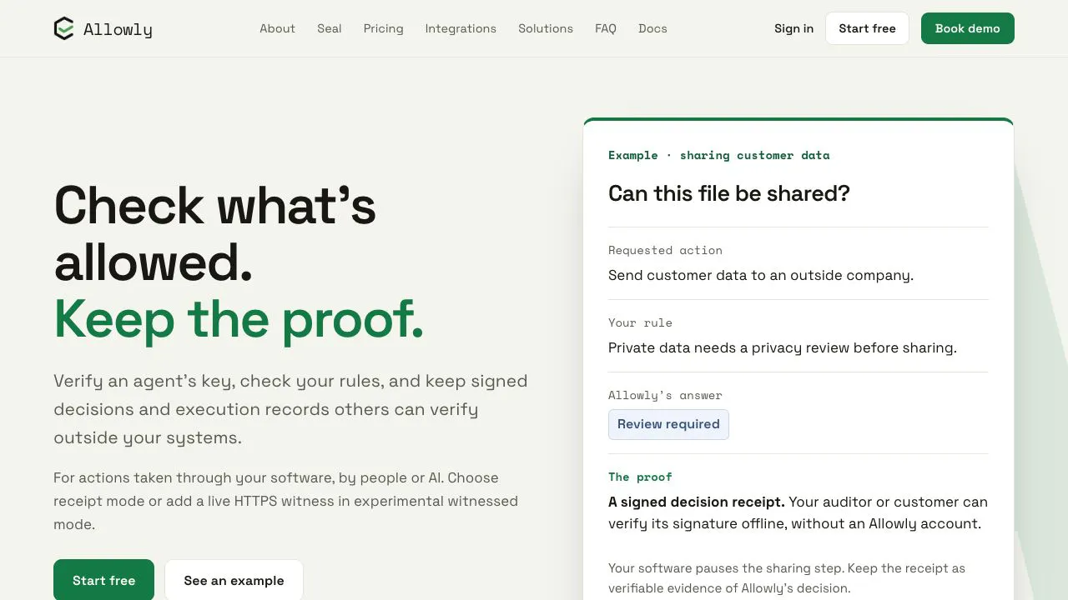The width and height of the screenshot is (1068, 600).
Task: Click the "Check what's allowed." headline
Action: pyautogui.click(x=215, y=234)
